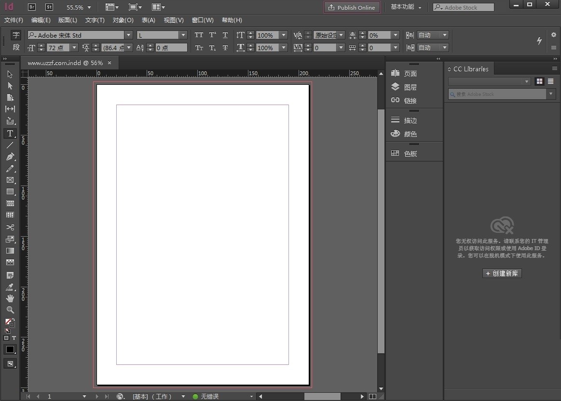Viewport: 561px width, 401px height.
Task: Select the Pen tool
Action: tap(10, 157)
